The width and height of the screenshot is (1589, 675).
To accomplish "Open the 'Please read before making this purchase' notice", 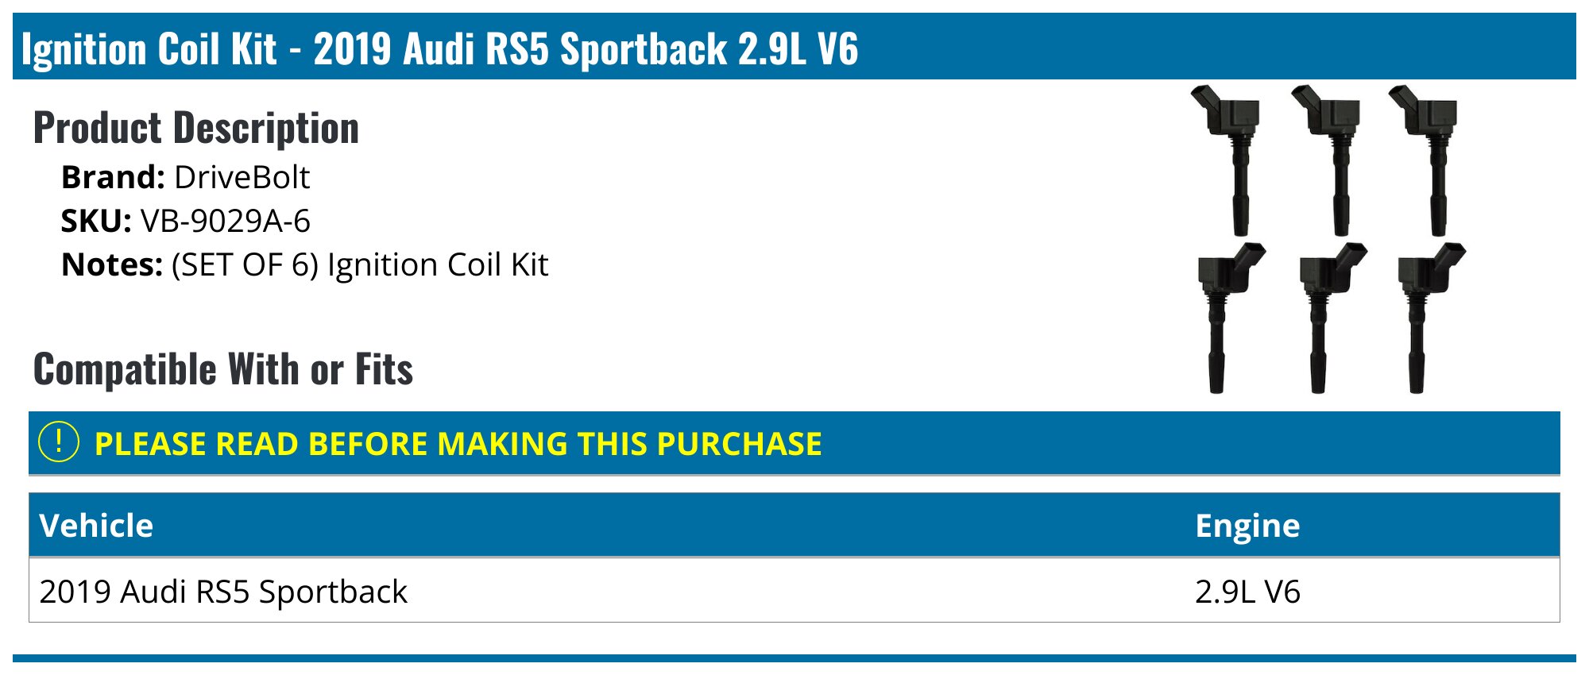I will pos(458,444).
